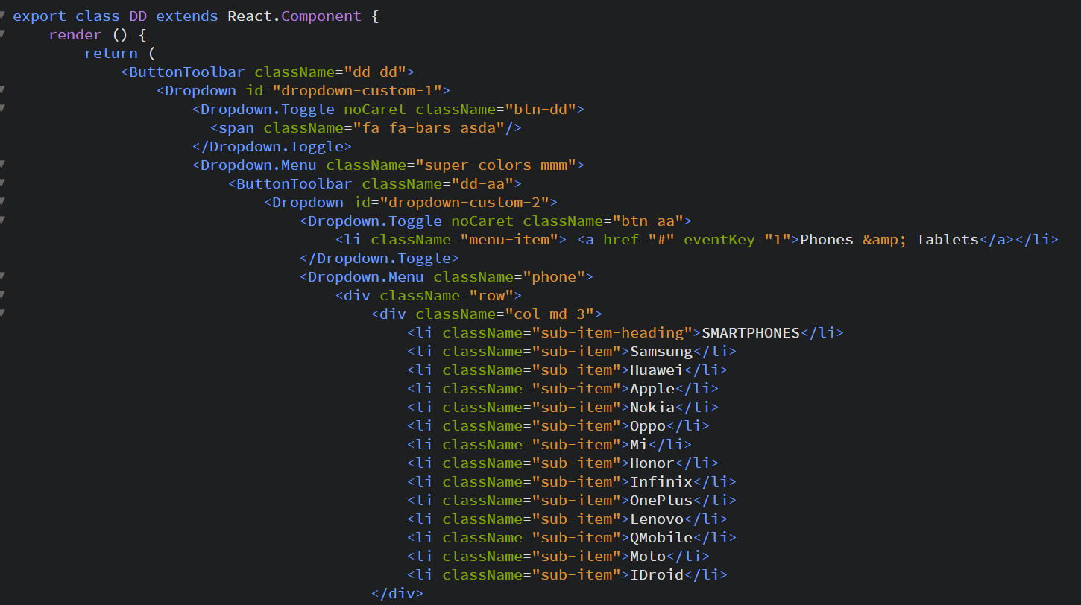Fold the dropdown-custom-2 section

coord(4,201)
